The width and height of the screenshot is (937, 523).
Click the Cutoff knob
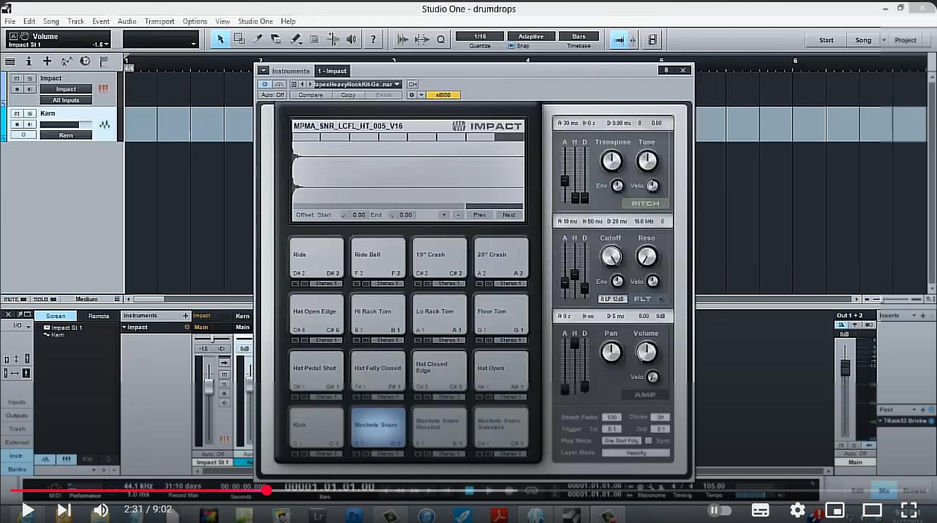click(x=610, y=256)
